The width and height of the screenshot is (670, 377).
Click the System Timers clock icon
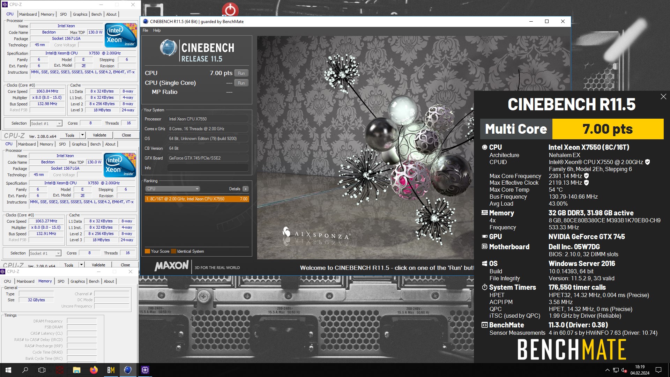click(x=484, y=287)
